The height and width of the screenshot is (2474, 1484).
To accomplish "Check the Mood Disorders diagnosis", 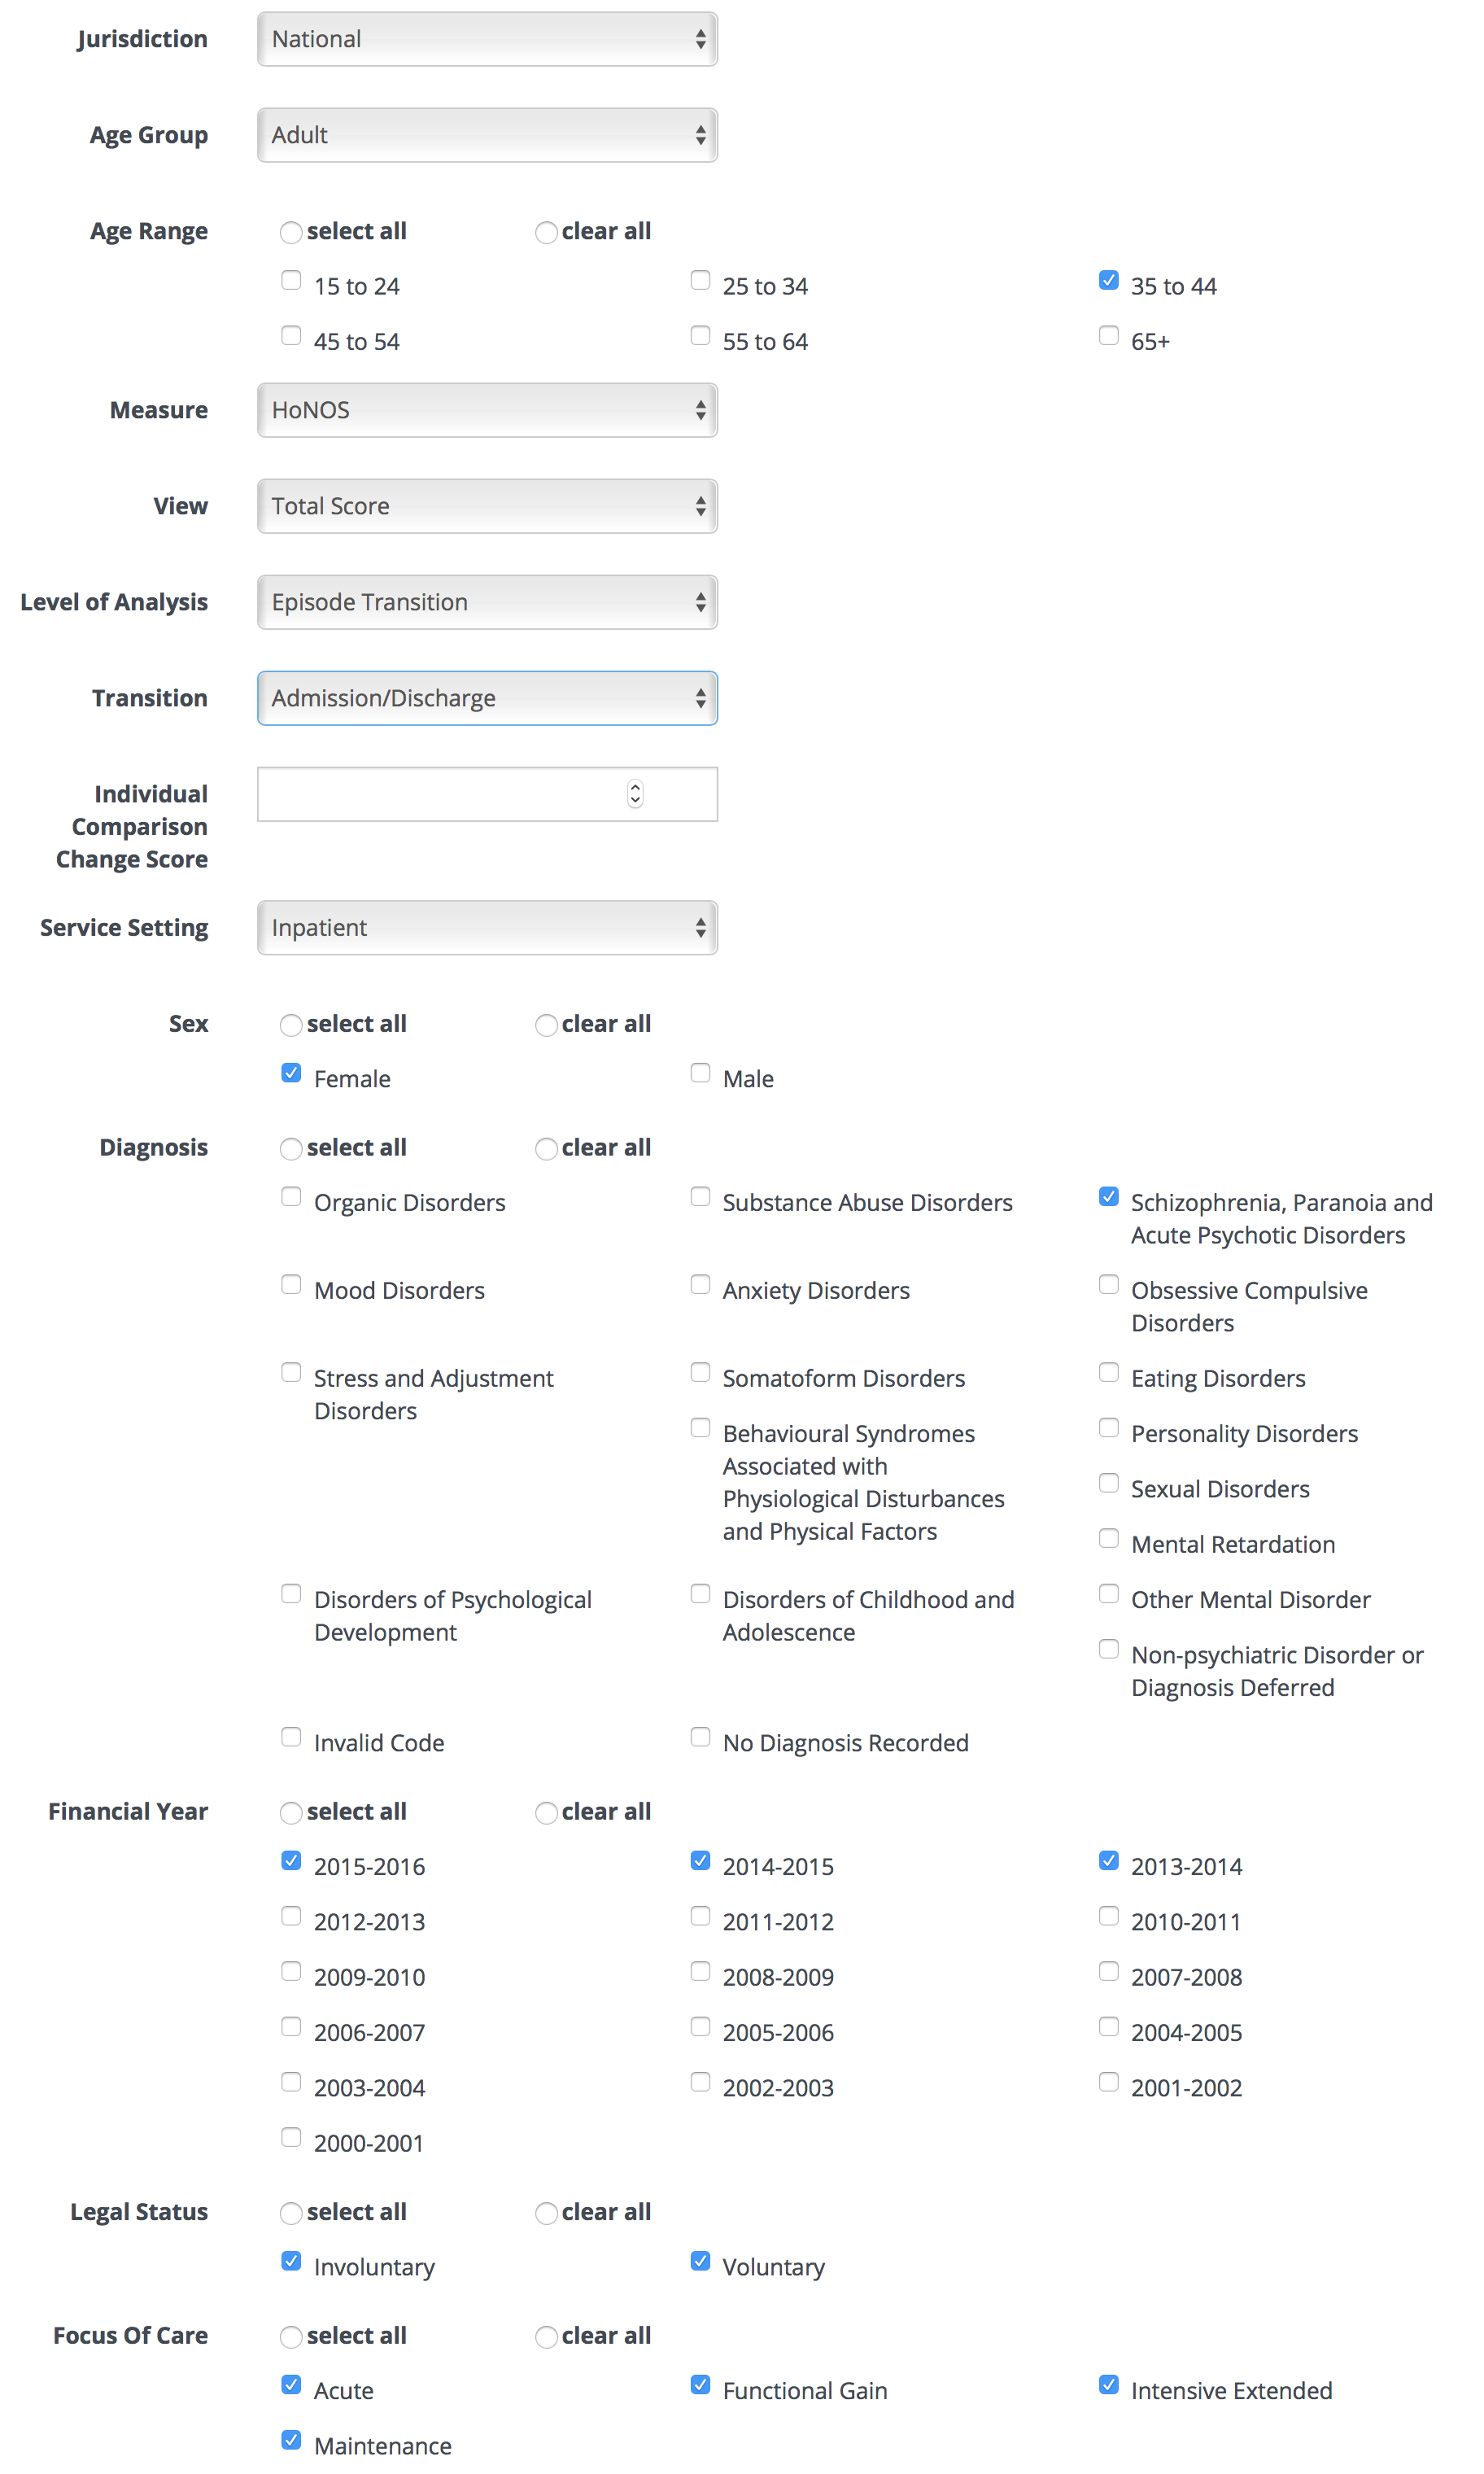I will pos(291,1284).
